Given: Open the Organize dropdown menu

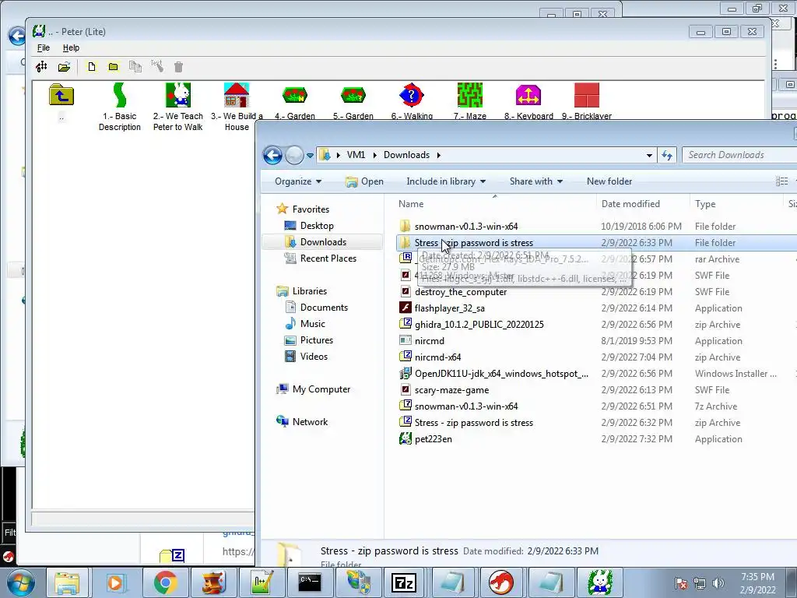Looking at the screenshot, I should (298, 181).
